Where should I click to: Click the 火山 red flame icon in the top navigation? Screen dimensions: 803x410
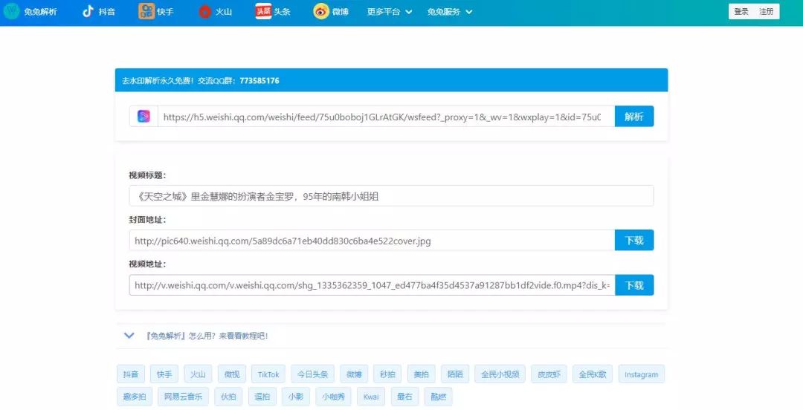205,10
